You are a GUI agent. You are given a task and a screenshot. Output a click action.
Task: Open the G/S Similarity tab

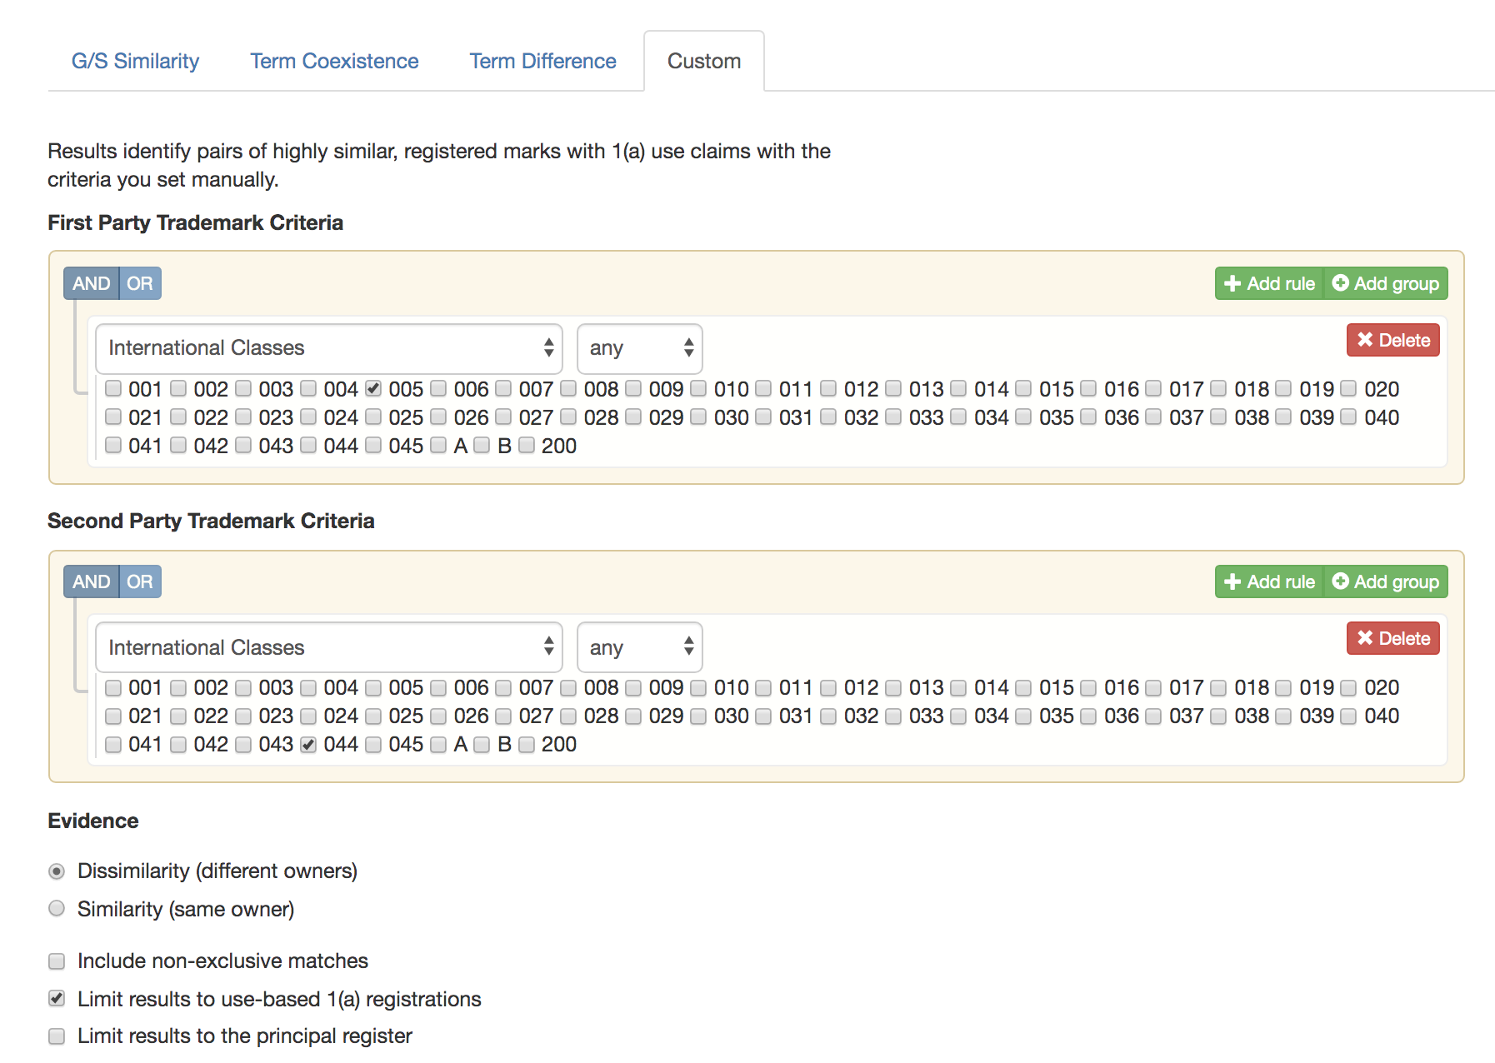(135, 61)
